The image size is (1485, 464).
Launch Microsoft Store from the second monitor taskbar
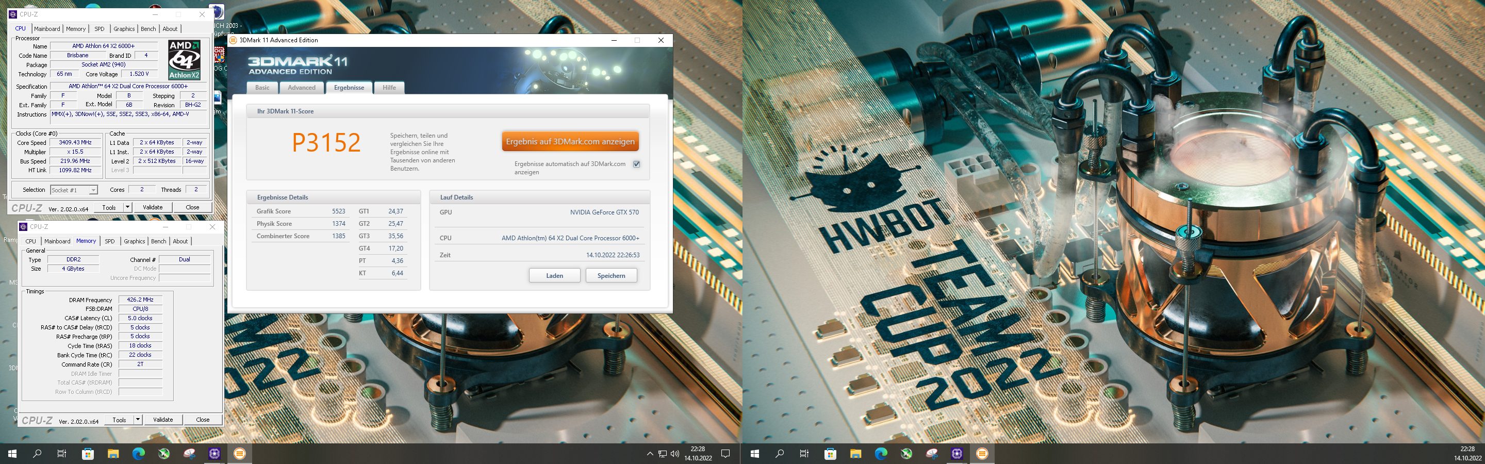pyautogui.click(x=830, y=454)
